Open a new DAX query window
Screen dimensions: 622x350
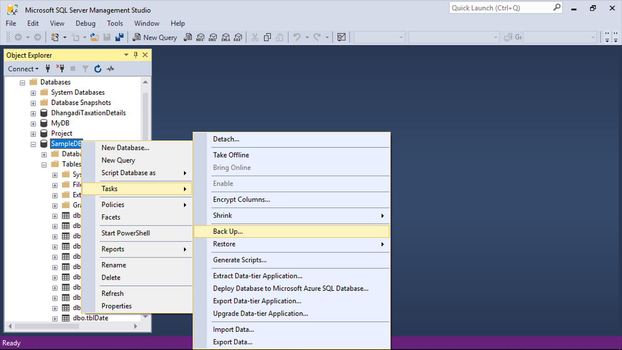pos(238,37)
